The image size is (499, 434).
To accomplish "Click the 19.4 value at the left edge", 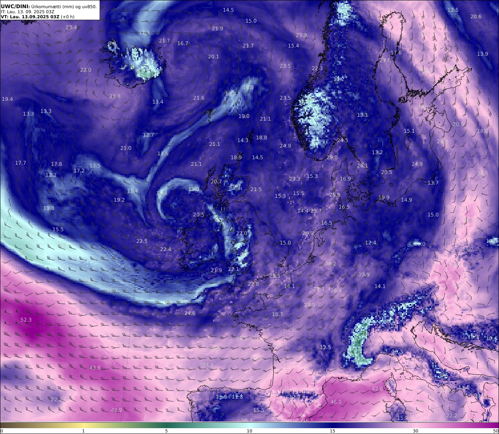I will point(7,99).
